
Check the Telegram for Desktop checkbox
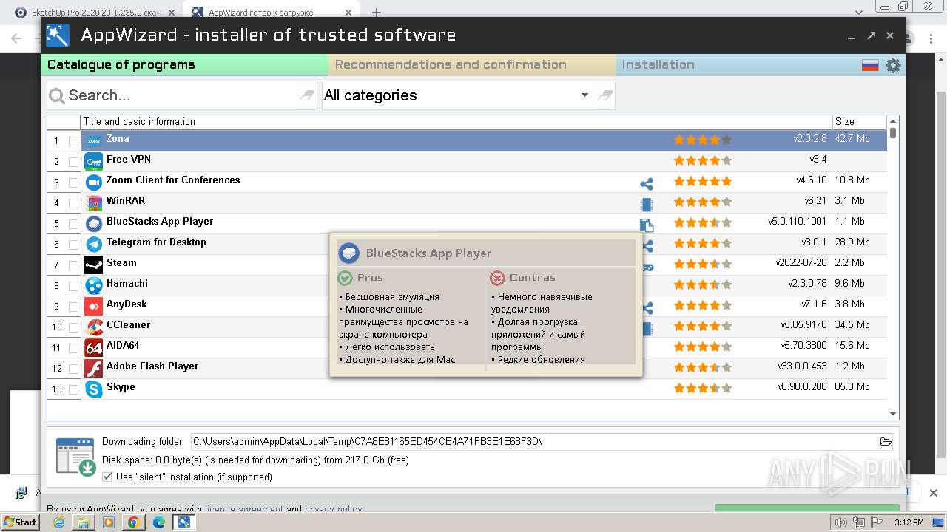[73, 245]
